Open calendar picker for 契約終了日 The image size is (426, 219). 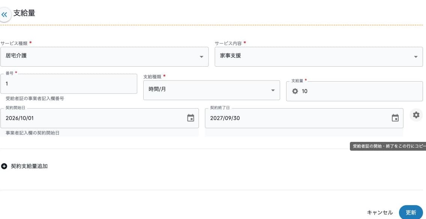click(x=395, y=118)
